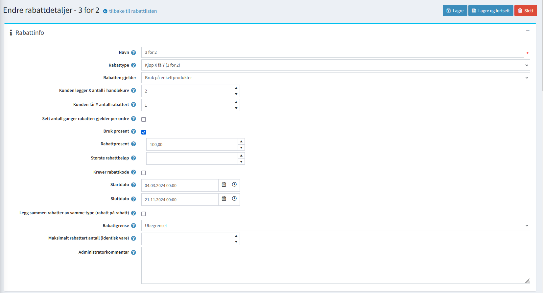Image resolution: width=543 pixels, height=293 pixels.
Task: Open the clock time picker for Sluttdato
Action: (234, 199)
